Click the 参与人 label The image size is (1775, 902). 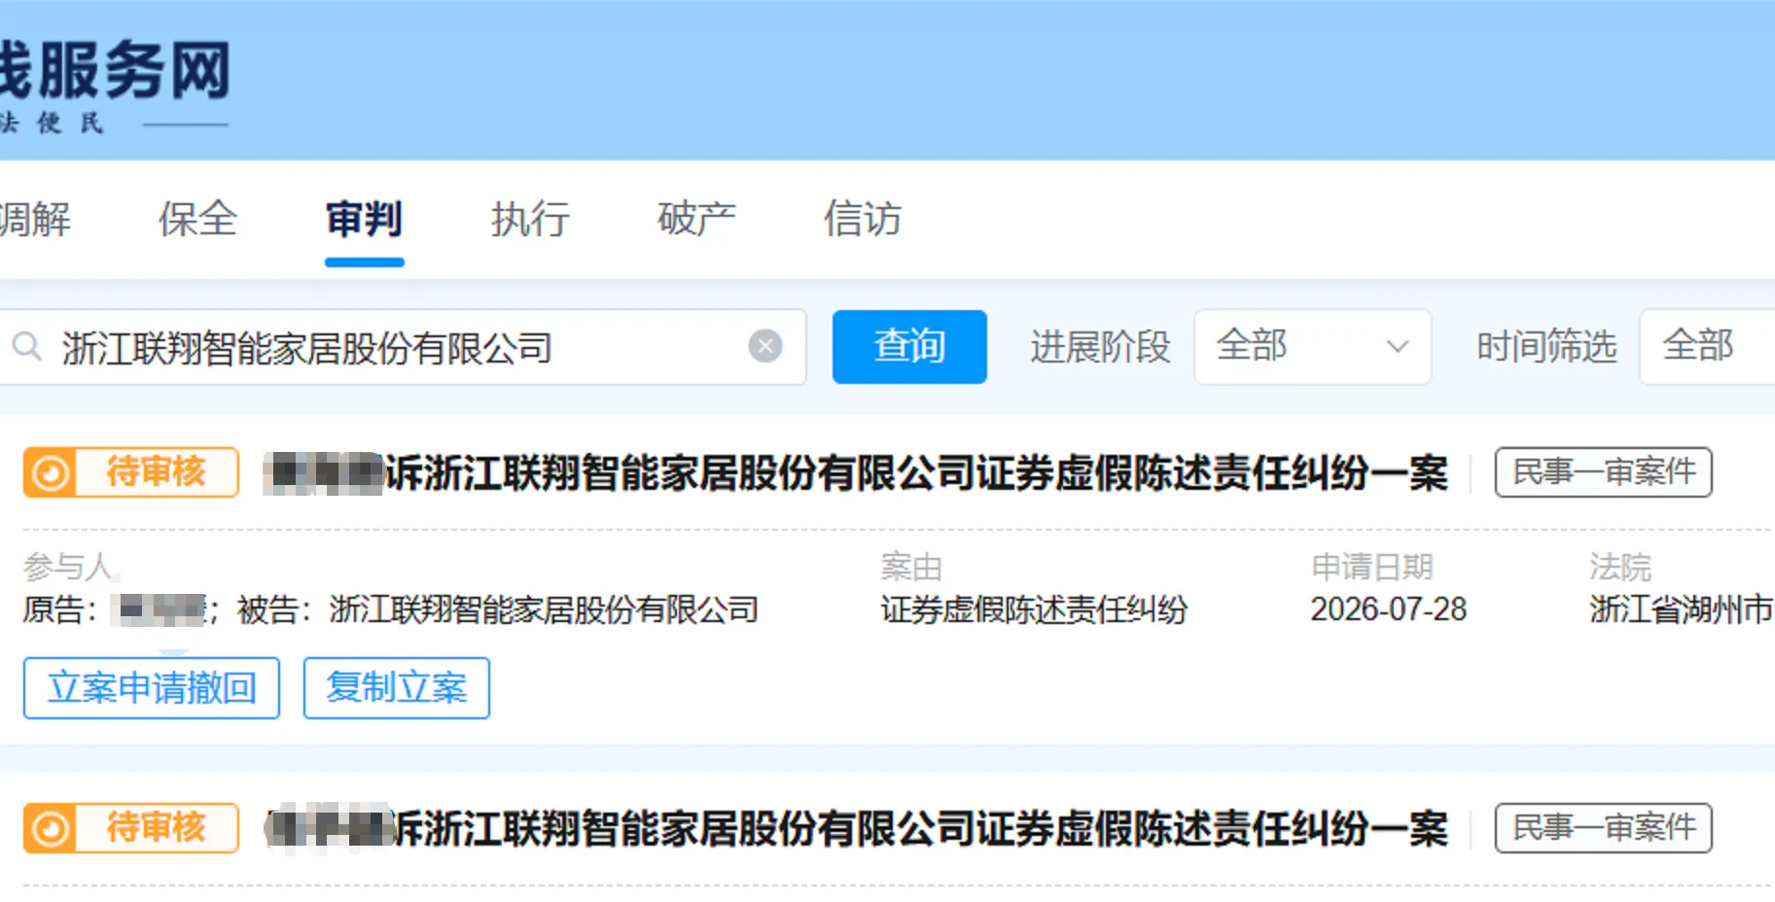tap(68, 566)
